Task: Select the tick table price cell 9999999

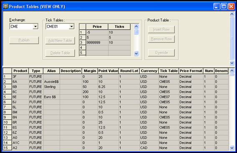Action: (x=97, y=43)
